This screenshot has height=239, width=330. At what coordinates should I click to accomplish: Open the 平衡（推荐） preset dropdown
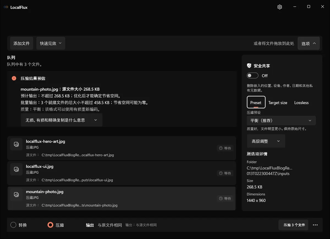(281, 120)
